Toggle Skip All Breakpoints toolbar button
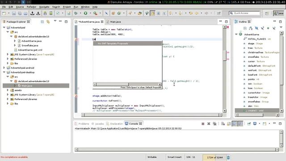This screenshot has width=286, height=161. click(x=106, y=13)
